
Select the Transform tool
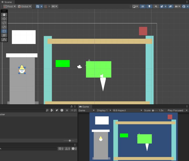coord(4,35)
